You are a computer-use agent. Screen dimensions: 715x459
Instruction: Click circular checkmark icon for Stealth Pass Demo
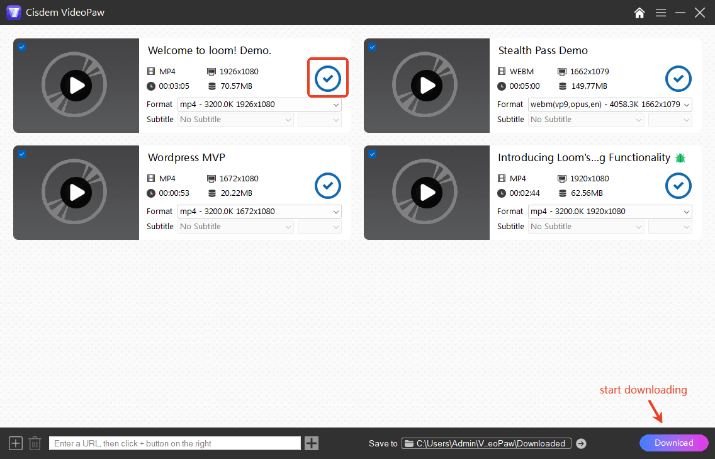click(x=678, y=79)
